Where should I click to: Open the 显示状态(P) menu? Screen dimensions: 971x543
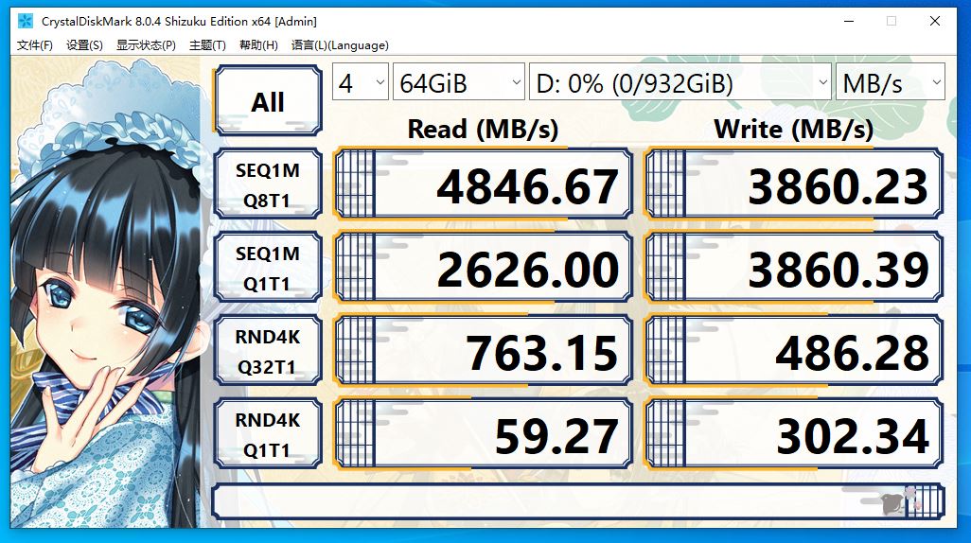coord(146,45)
